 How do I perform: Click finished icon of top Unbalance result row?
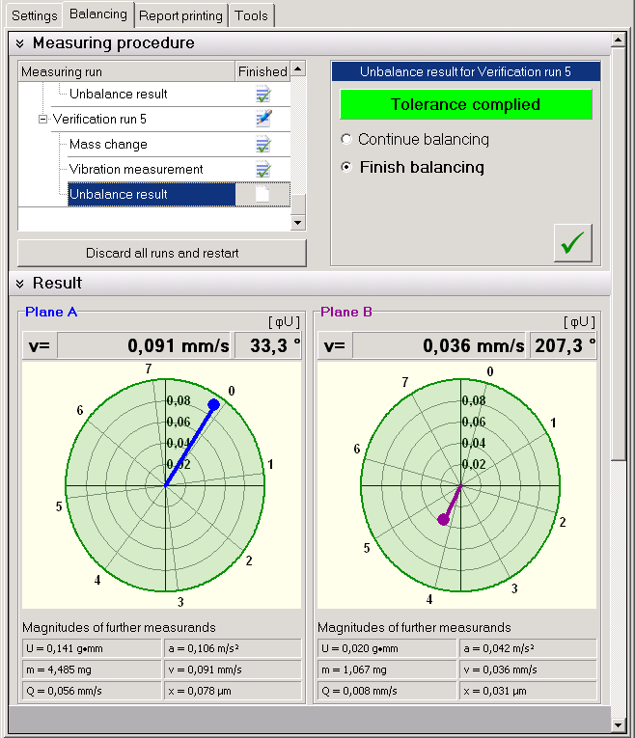(x=262, y=95)
